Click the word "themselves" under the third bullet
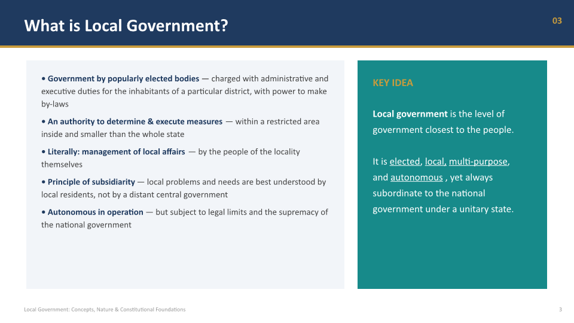This screenshot has height=323, width=574. (62, 165)
